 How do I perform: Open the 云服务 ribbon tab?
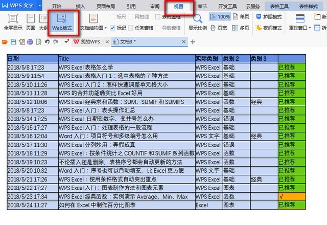(x=253, y=6)
